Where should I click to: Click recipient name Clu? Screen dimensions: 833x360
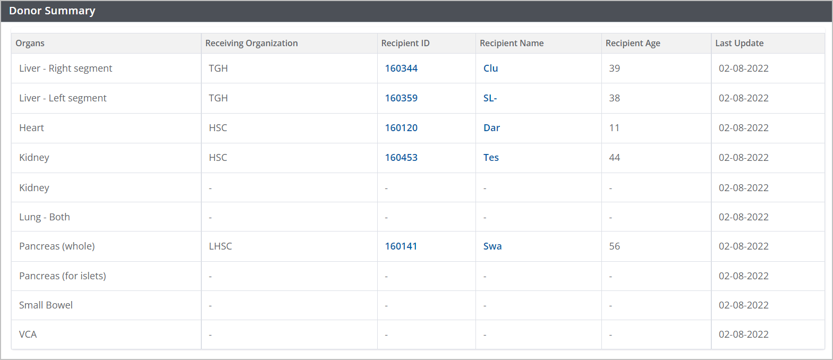490,68
